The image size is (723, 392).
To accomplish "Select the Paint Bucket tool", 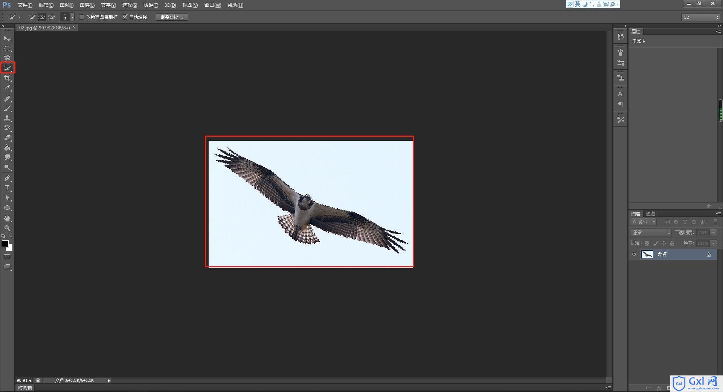I will 7,148.
